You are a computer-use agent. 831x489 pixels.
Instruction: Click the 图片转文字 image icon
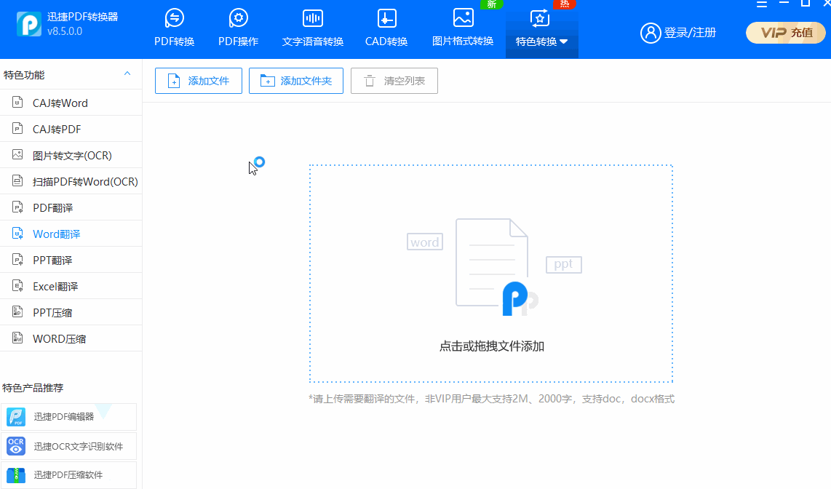point(17,155)
